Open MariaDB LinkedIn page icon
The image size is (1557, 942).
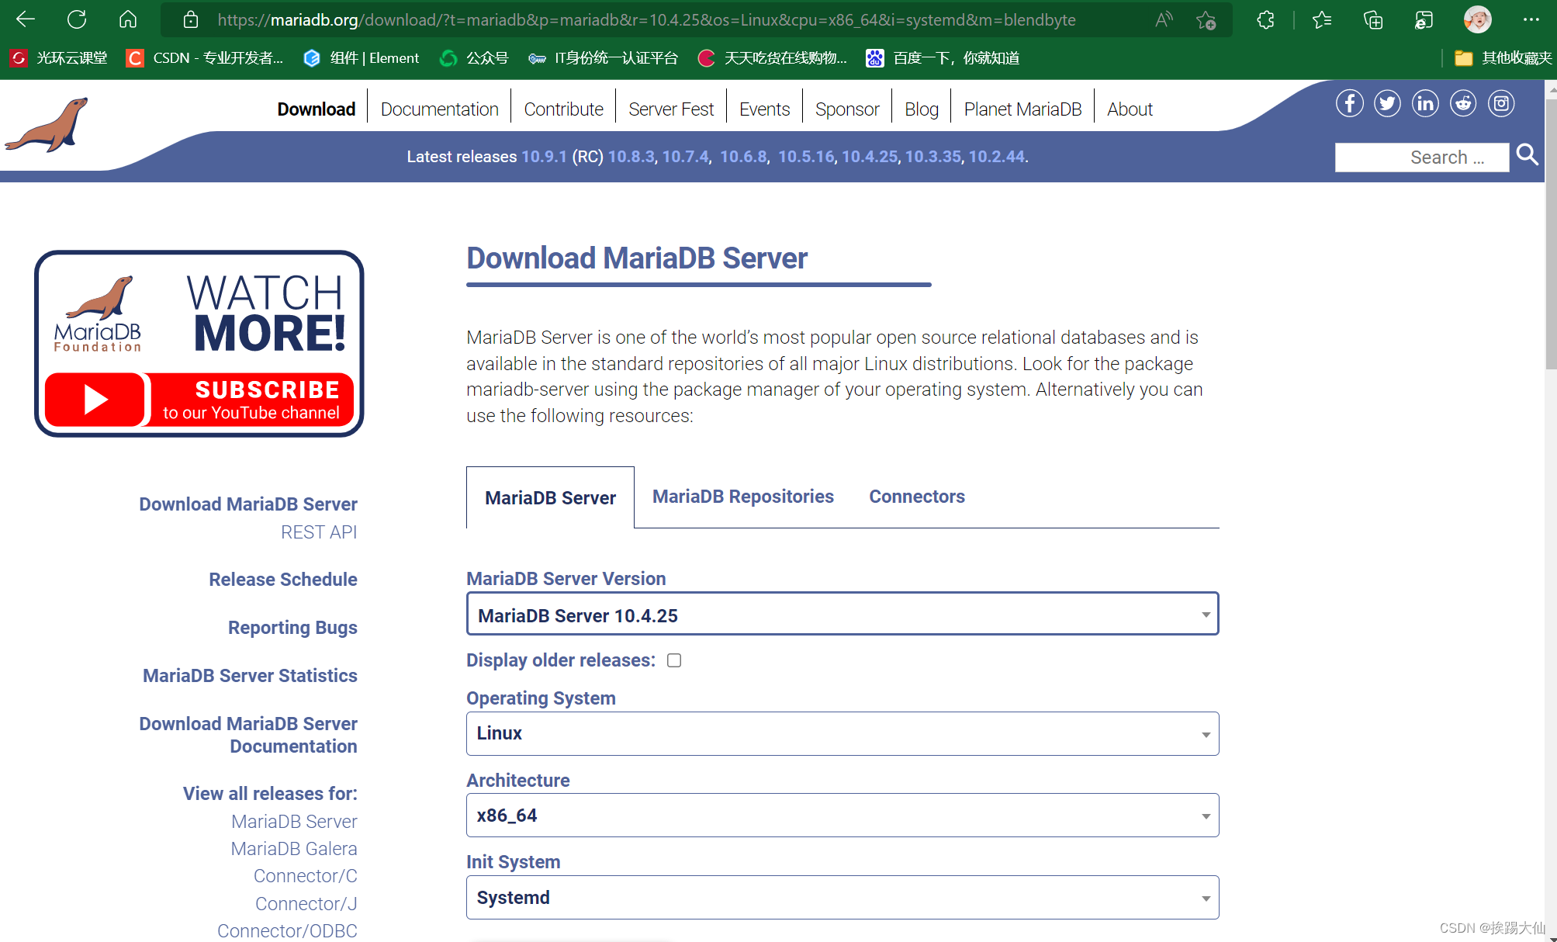click(1425, 104)
